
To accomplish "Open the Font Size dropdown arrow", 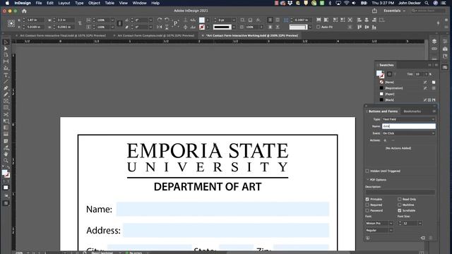I will click(420, 223).
